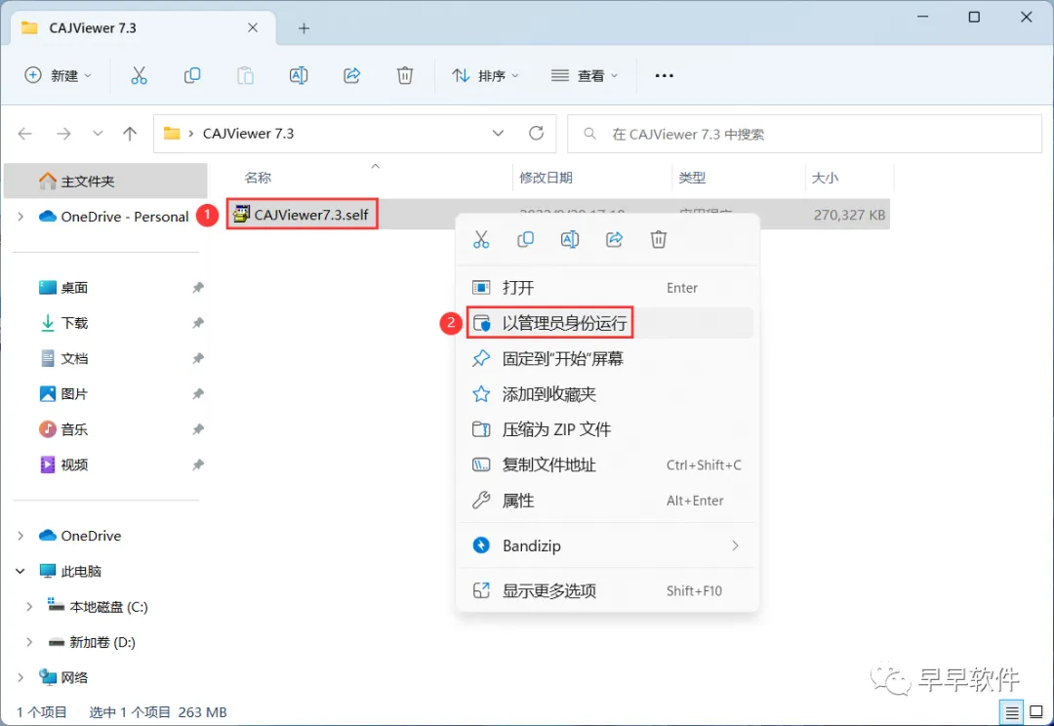Click the search box for CAJViewer 7.3
Screen dimensions: 1054x726
tap(804, 134)
